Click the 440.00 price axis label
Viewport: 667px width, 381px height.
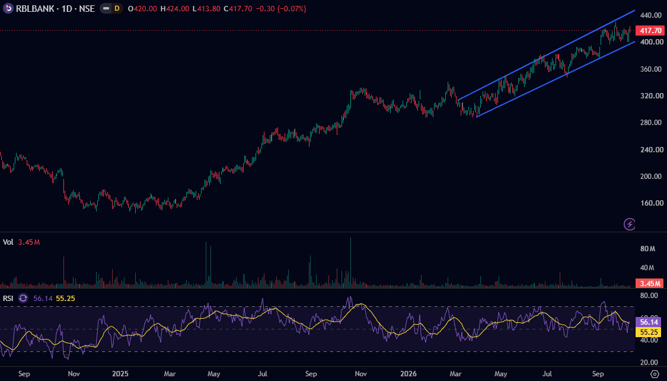point(651,15)
